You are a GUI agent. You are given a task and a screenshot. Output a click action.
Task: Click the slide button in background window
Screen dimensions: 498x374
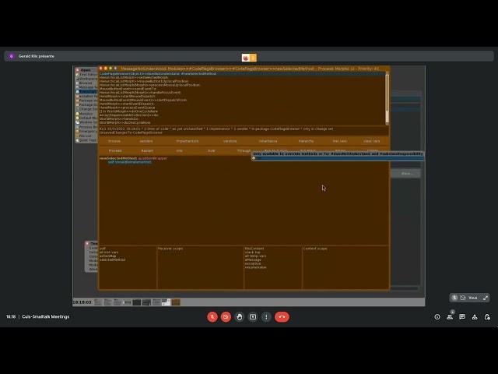(406, 173)
